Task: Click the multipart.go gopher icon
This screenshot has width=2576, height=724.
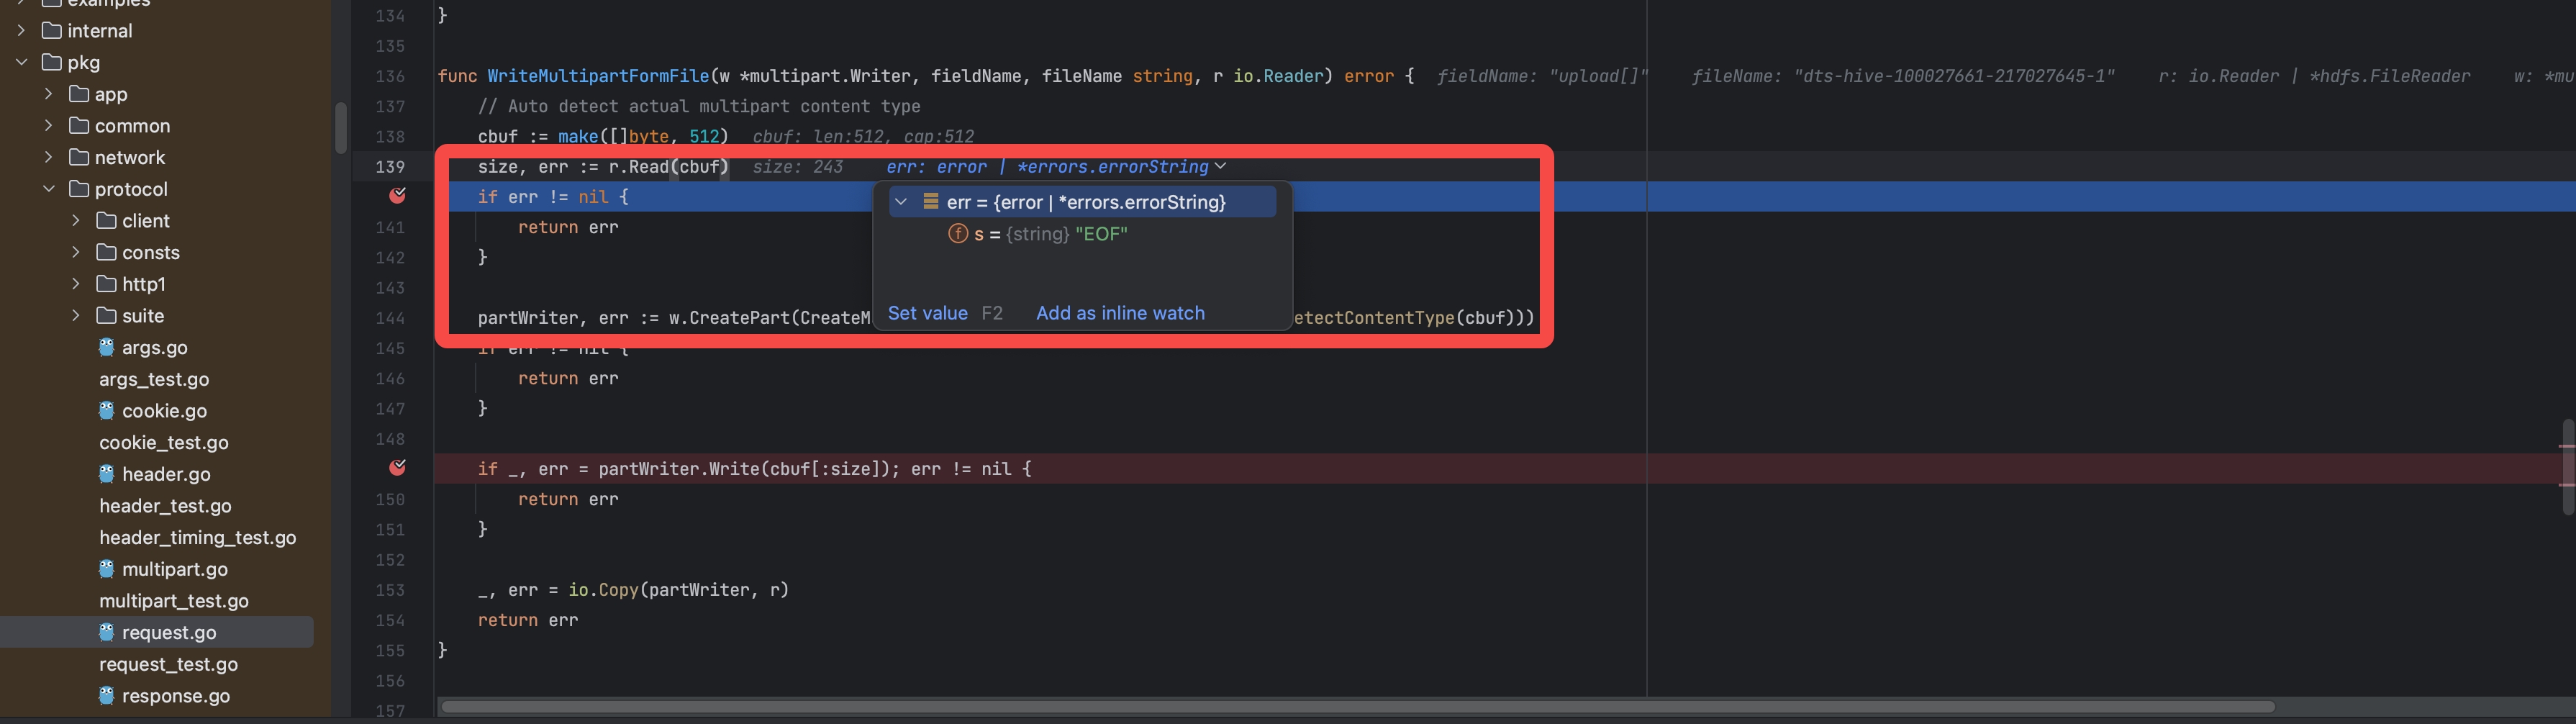Action: pyautogui.click(x=107, y=569)
